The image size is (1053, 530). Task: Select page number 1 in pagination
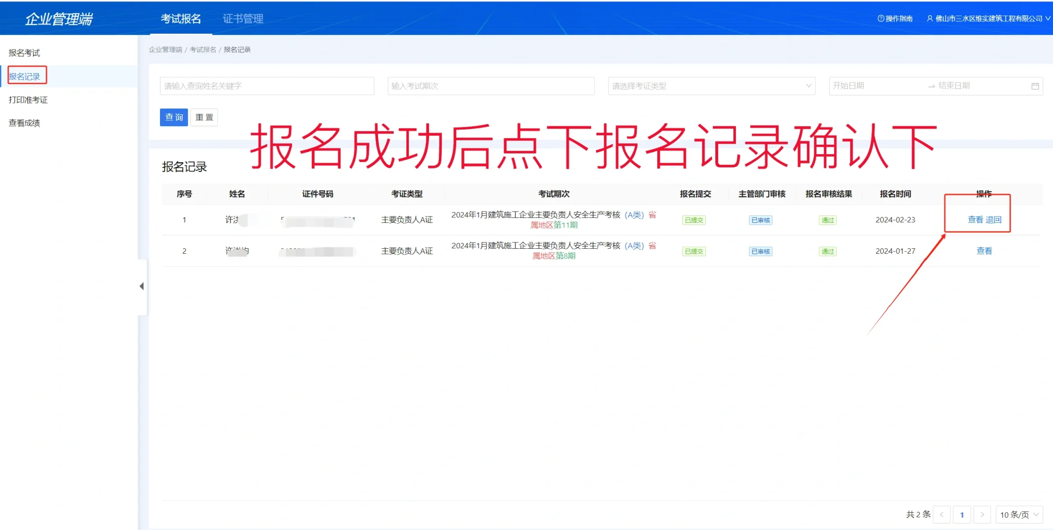pos(962,514)
